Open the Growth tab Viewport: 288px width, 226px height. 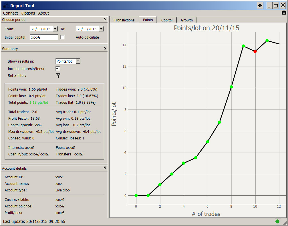point(187,20)
